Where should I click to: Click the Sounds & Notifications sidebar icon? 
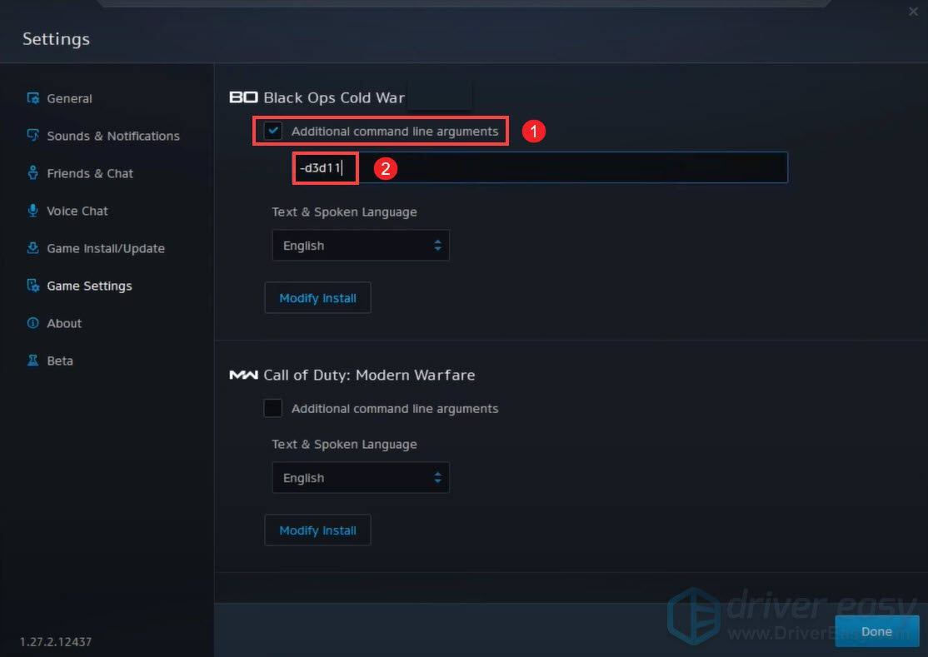point(33,136)
